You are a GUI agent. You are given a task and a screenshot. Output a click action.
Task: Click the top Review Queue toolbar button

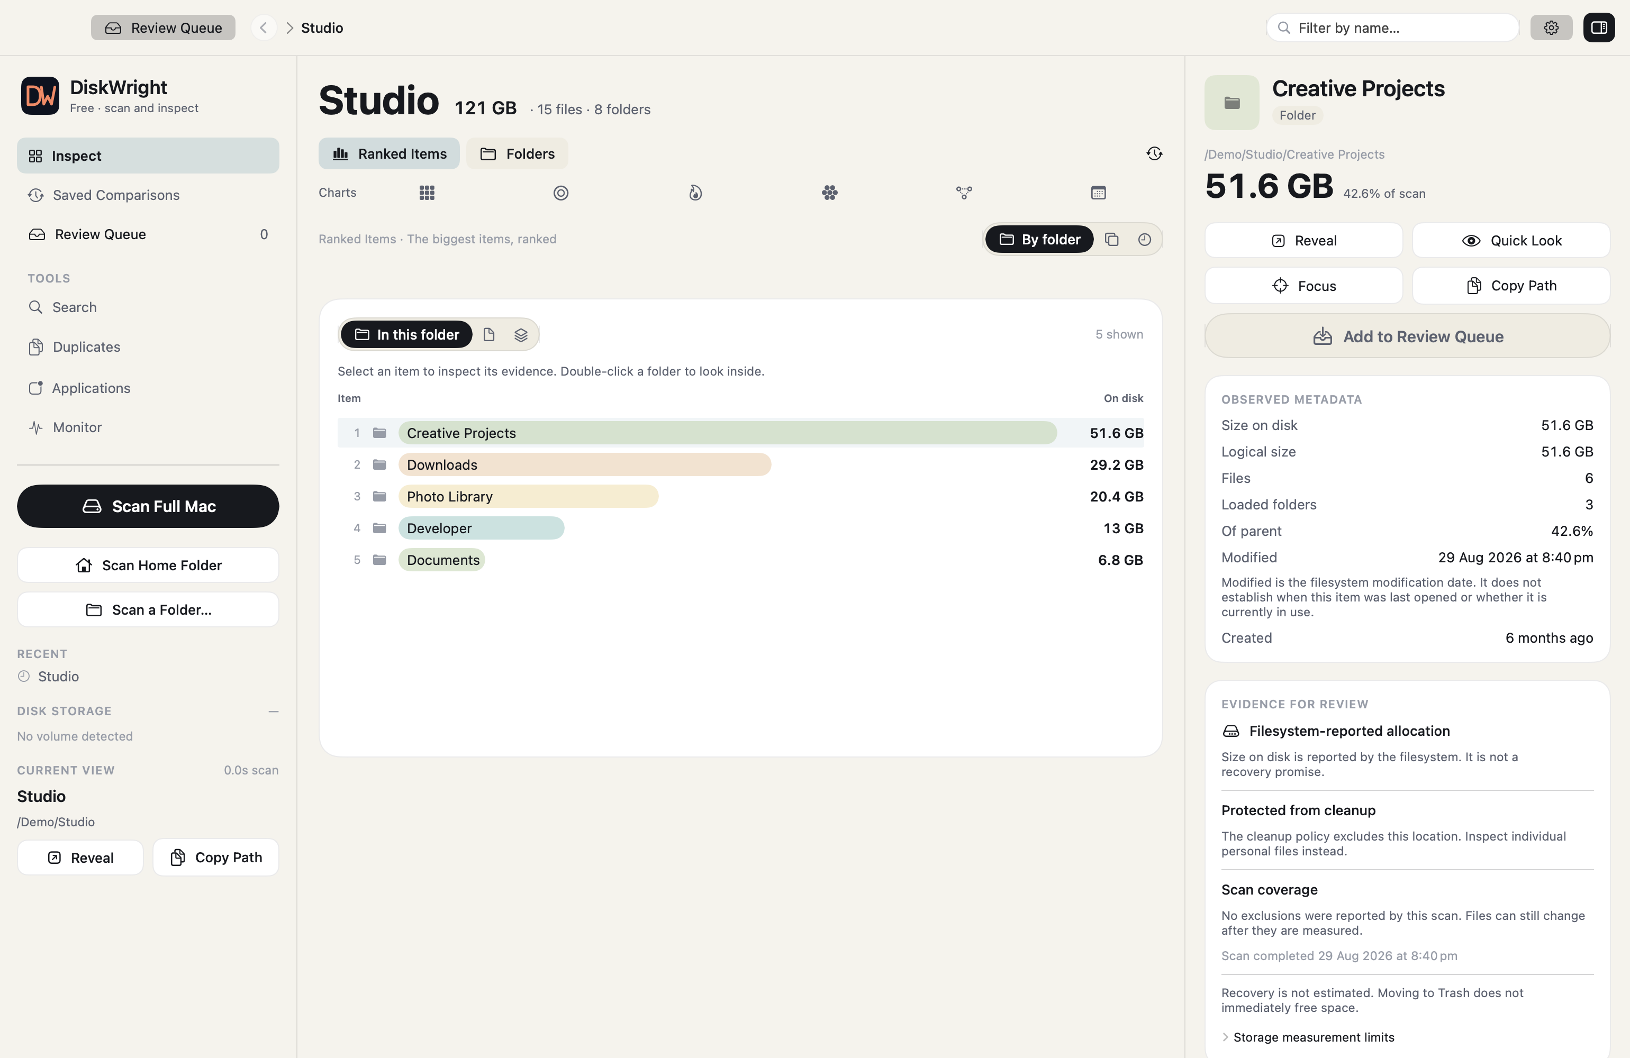163,28
